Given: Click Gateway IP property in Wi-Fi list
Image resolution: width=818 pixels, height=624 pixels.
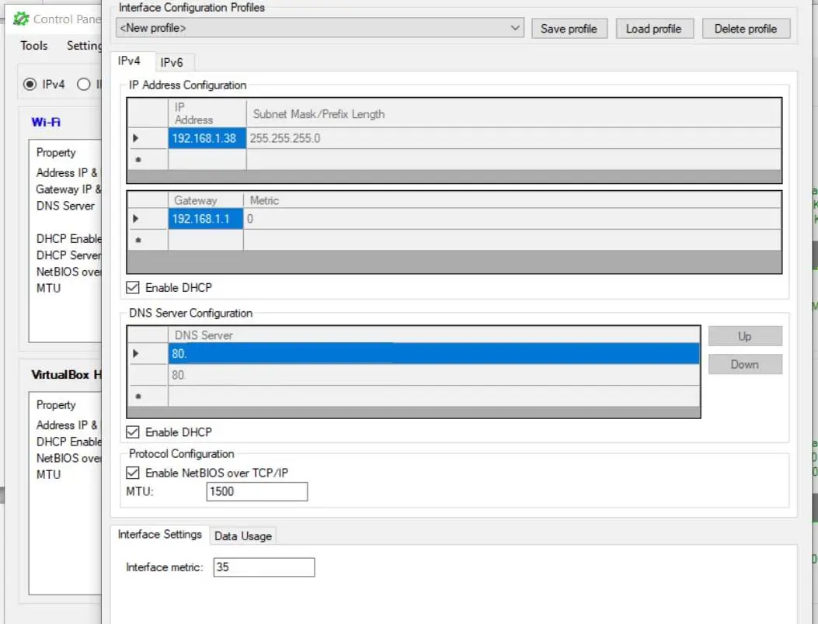Looking at the screenshot, I should [68, 189].
